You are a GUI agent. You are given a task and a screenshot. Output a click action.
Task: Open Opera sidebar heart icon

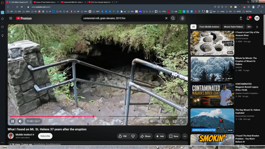tap(2, 27)
